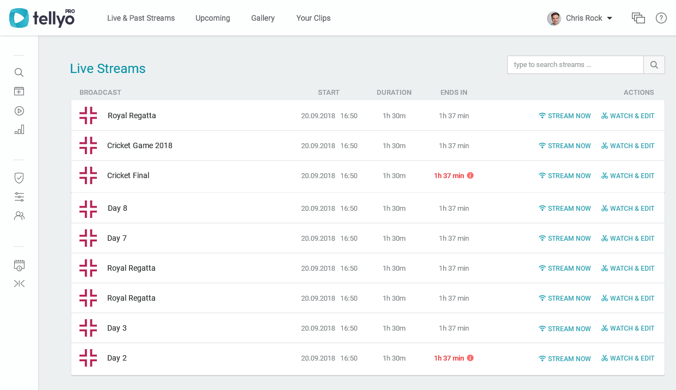Select the 'Day 2' broadcast name
The width and height of the screenshot is (676, 390).
pyautogui.click(x=117, y=358)
